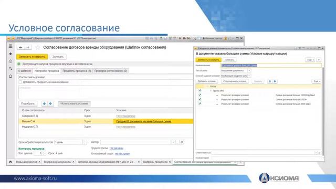
Task: Click 'Записать и закрыть' in main form
Action: pos(32,57)
